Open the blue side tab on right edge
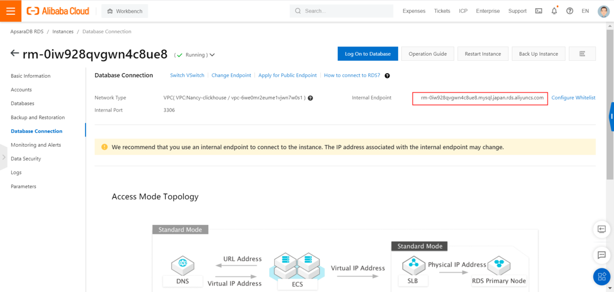 pos(611,117)
